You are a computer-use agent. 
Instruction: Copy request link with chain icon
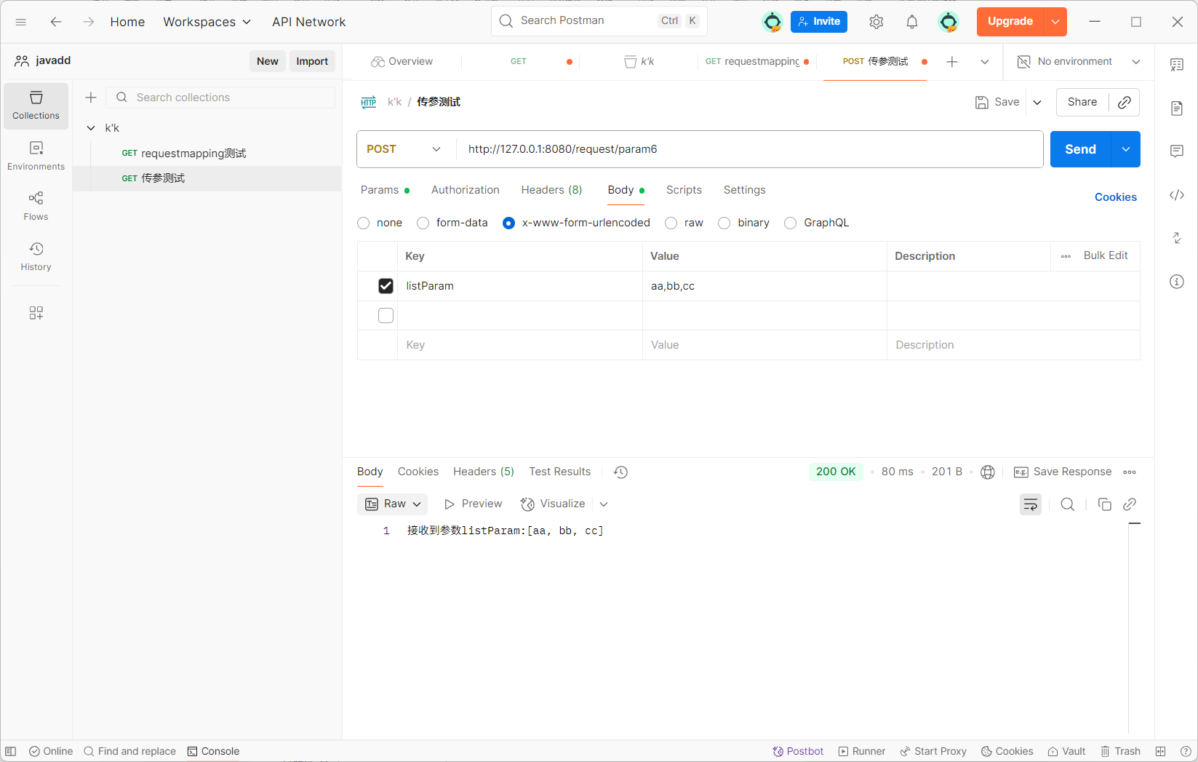1125,102
